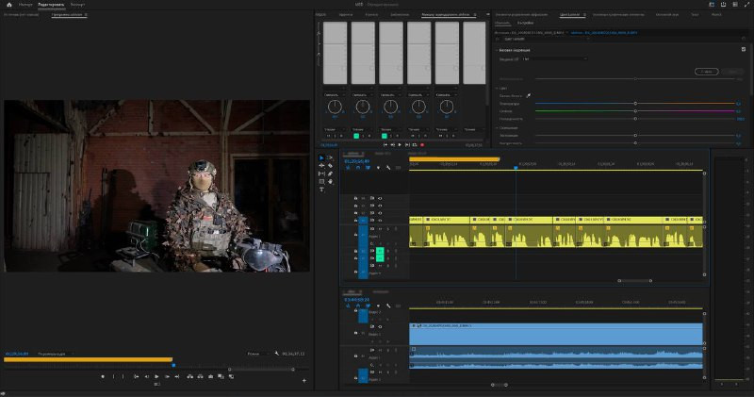The width and height of the screenshot is (754, 397).
Task: Select the Type text tool
Action: 321,190
